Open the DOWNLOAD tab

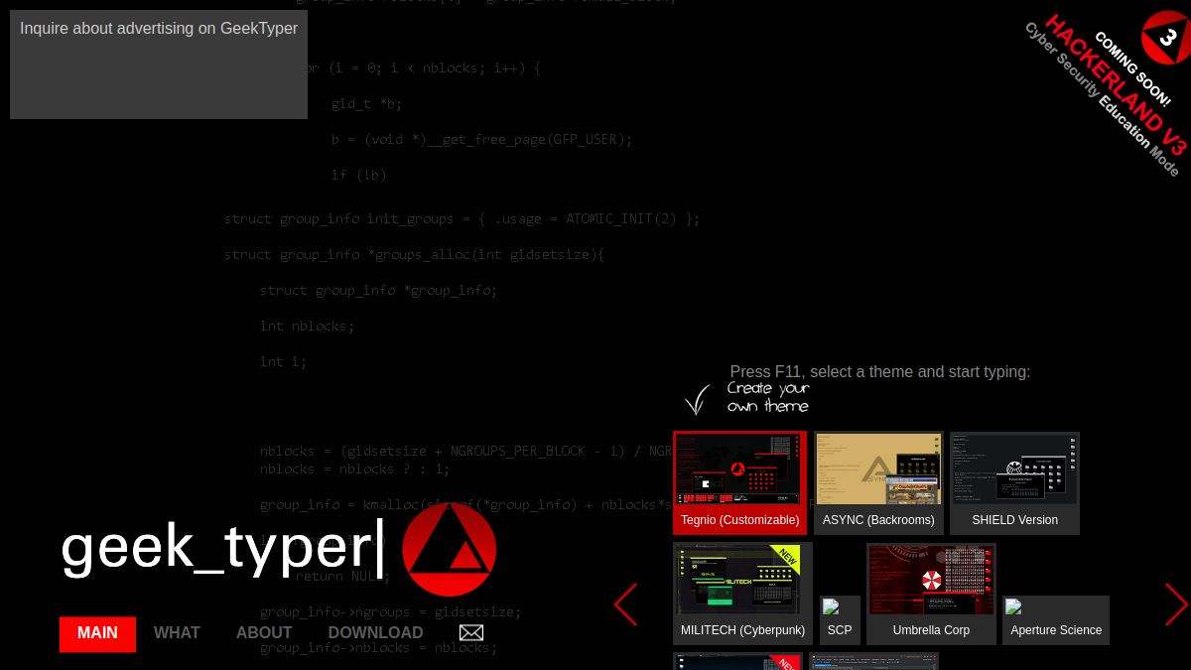(x=375, y=633)
